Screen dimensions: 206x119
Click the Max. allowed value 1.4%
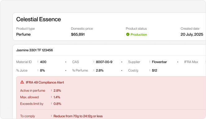[57, 97]
